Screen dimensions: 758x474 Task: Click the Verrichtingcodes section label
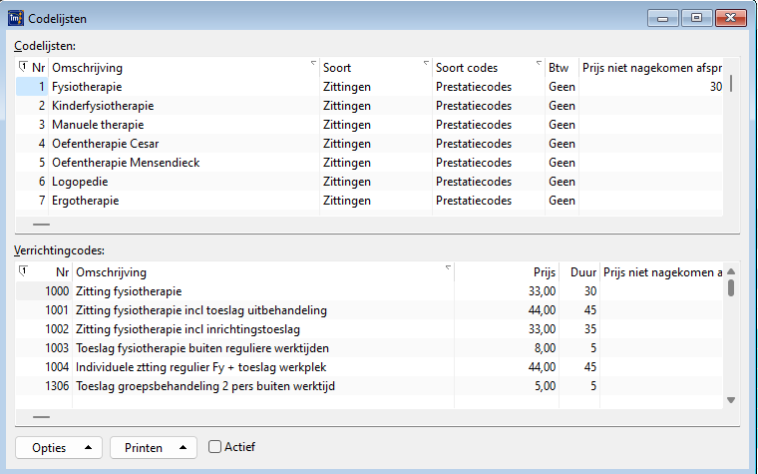click(60, 250)
